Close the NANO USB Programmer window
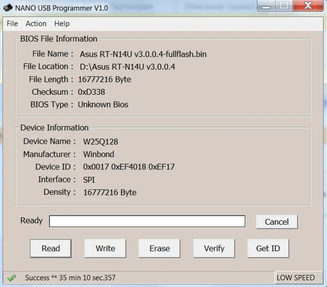The image size is (327, 287). pyautogui.click(x=308, y=6)
